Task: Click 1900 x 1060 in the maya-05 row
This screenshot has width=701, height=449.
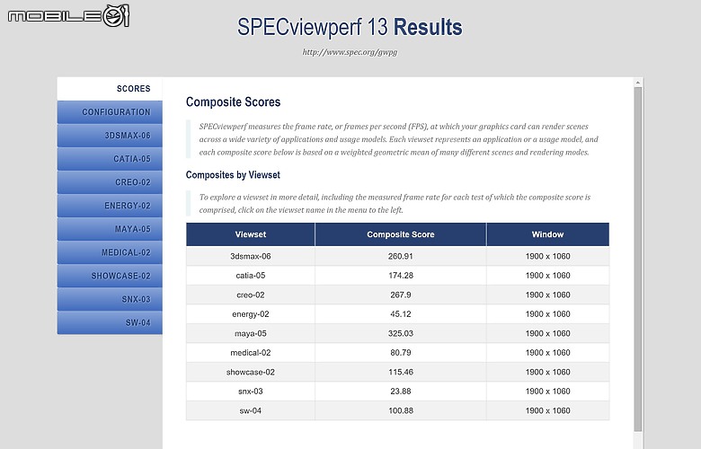Action: 547,333
